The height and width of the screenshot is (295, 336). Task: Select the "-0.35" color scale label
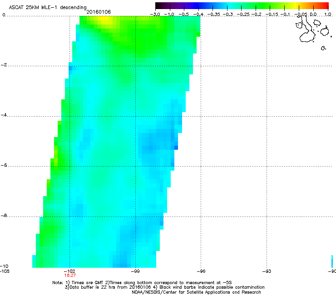click(213, 15)
